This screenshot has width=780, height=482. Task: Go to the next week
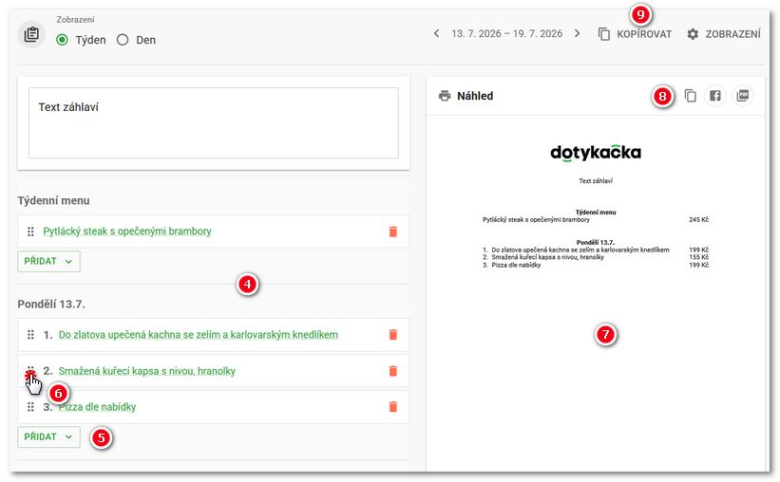tap(577, 34)
